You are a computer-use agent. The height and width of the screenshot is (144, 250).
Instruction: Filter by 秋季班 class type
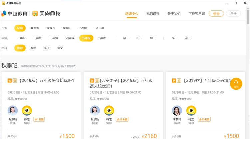pos(51,28)
